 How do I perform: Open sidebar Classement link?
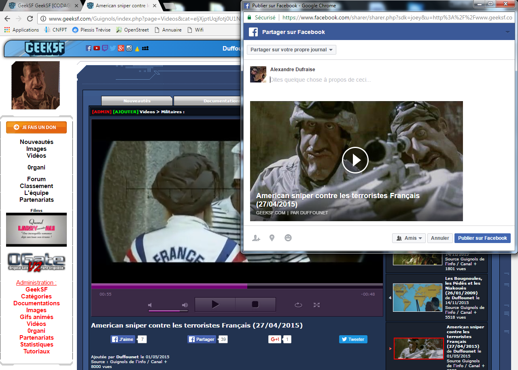(36, 186)
